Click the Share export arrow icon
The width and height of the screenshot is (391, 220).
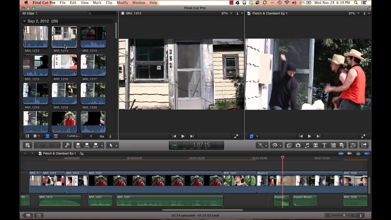tap(364, 145)
